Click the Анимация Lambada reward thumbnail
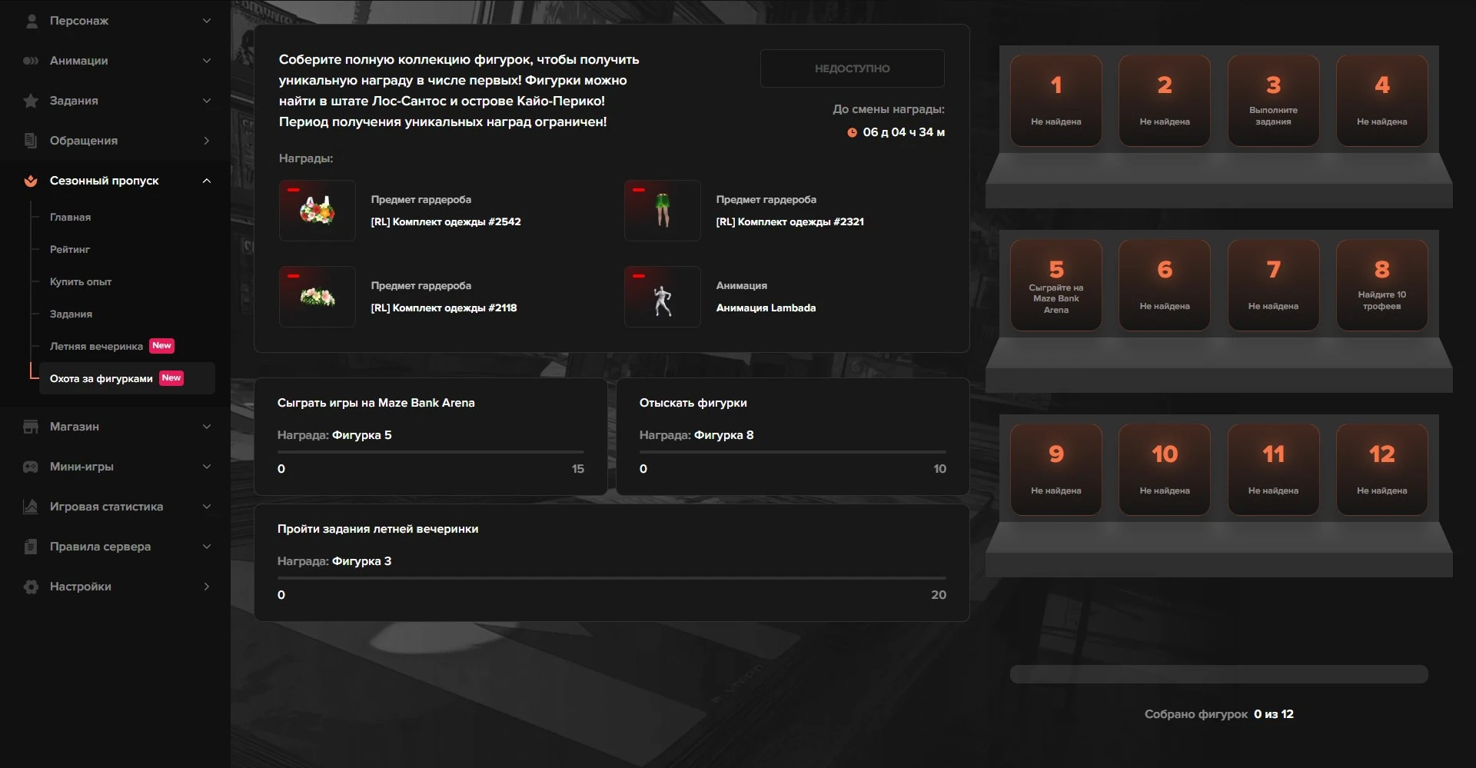The height and width of the screenshot is (768, 1476). [662, 297]
